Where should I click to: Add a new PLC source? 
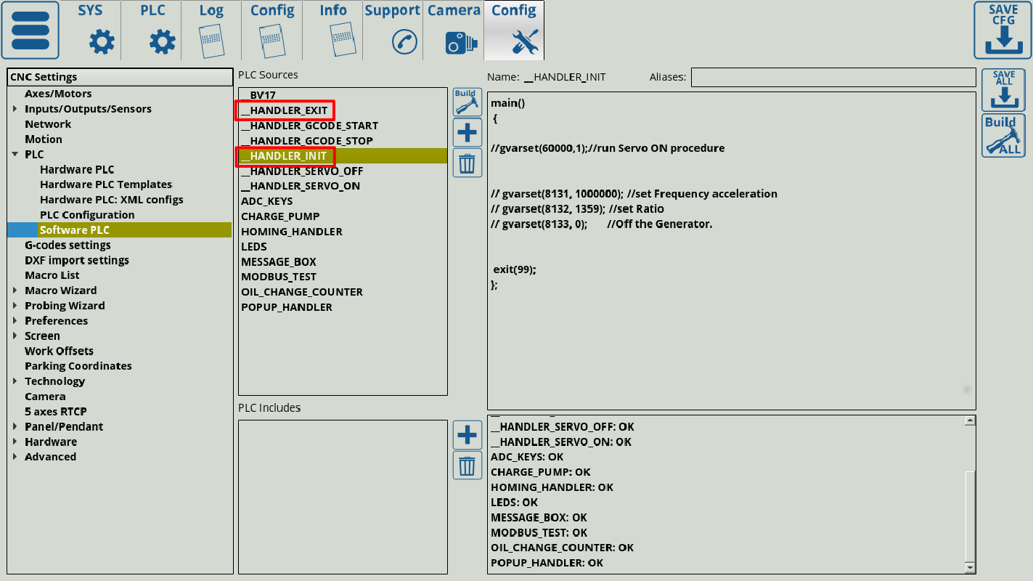467,133
